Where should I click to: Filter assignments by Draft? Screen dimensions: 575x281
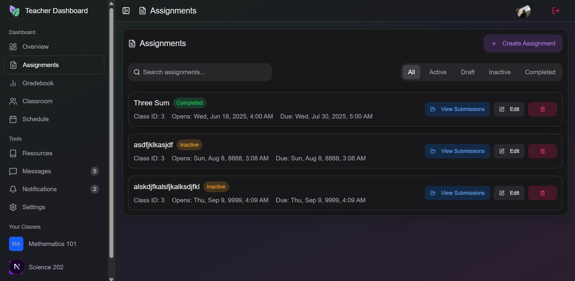click(468, 72)
